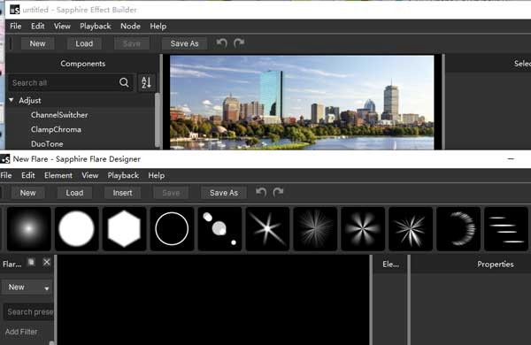
Task: Open the Element menu in Flare Designer
Action: coord(58,175)
